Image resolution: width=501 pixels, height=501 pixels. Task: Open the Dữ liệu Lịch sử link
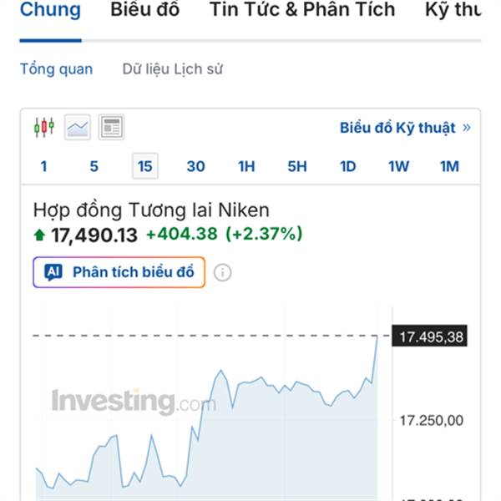[x=173, y=69]
